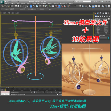
Task: Click the 平面 object type button
Action: (x=106, y=33)
